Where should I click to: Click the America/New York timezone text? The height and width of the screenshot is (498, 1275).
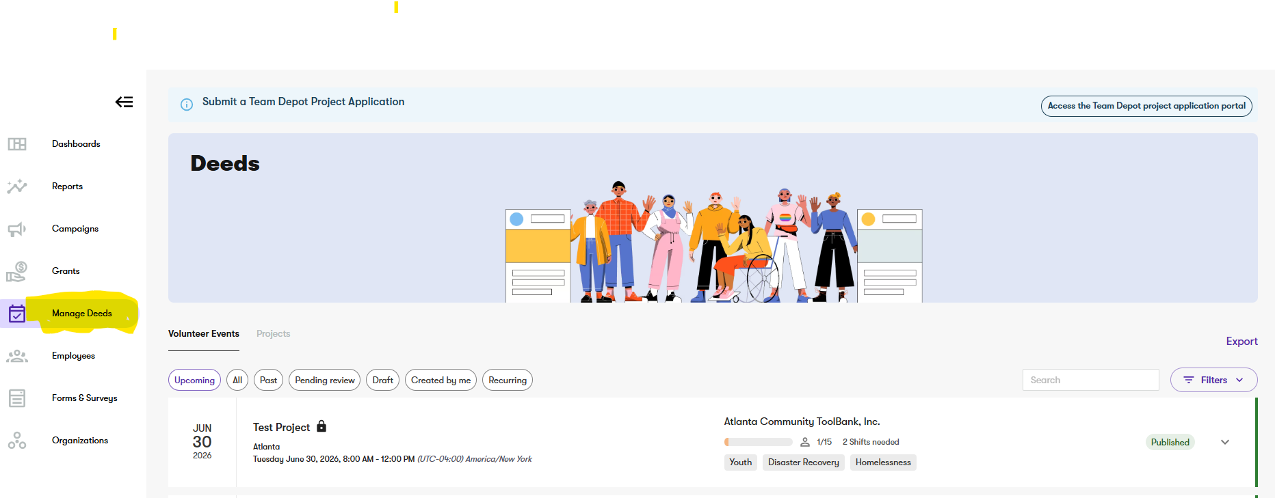498,459
